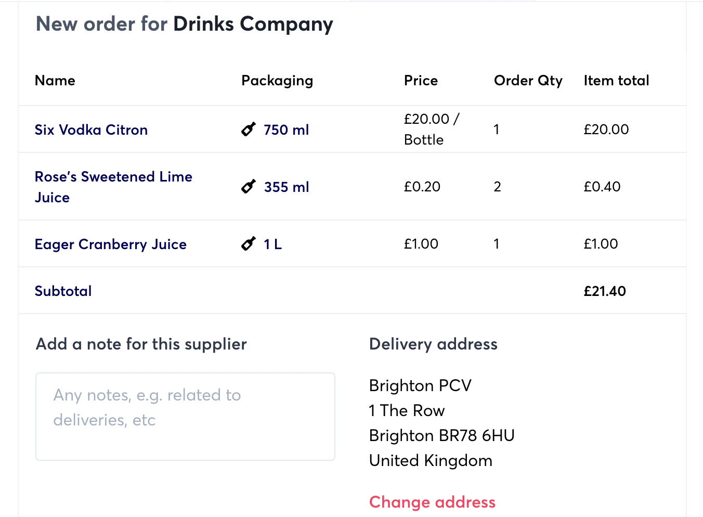Click the 1 L packaging link
Viewport: 703px width, 517px height.
(272, 244)
